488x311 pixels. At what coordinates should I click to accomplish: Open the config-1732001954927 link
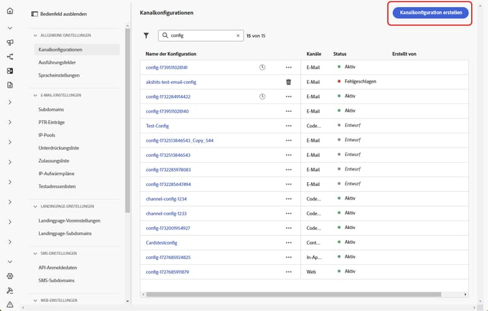click(x=168, y=228)
